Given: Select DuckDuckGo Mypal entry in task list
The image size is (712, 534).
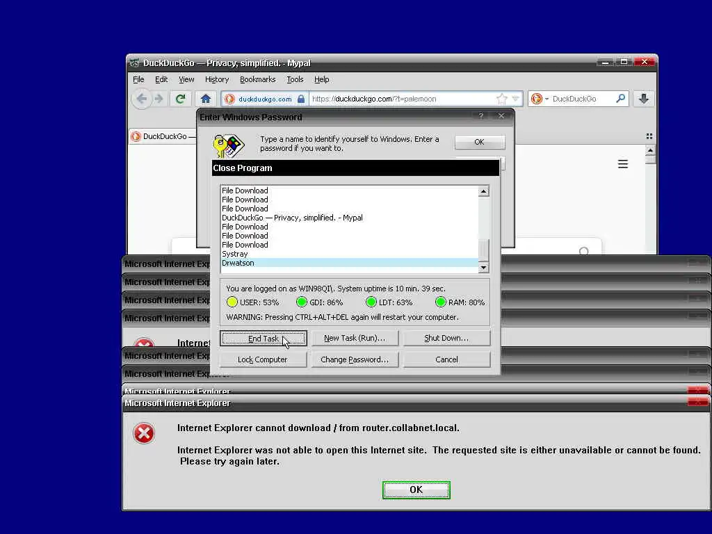Looking at the screenshot, I should coord(349,218).
